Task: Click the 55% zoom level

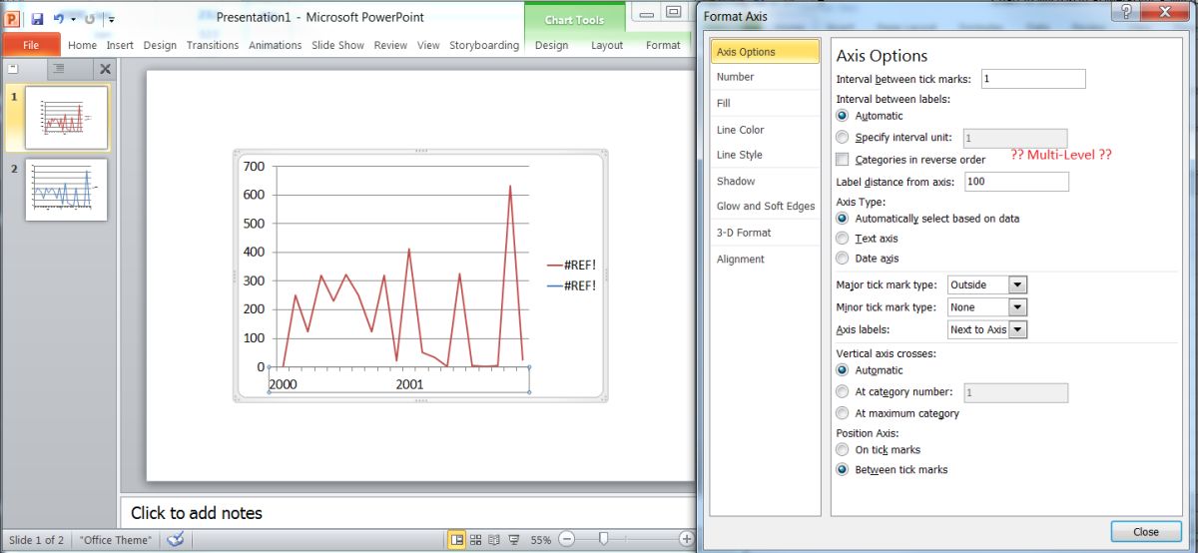Action: 540,540
